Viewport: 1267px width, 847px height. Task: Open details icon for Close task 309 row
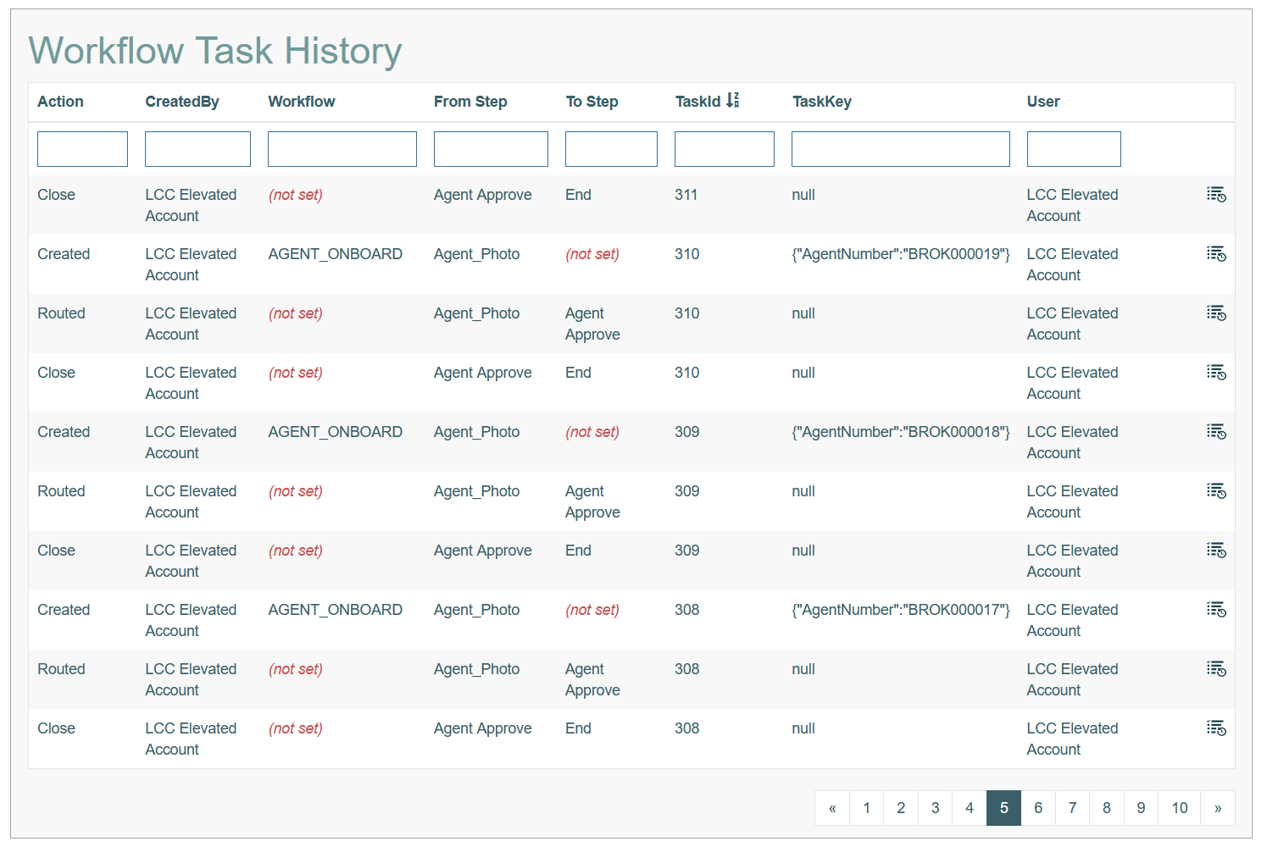1216,551
